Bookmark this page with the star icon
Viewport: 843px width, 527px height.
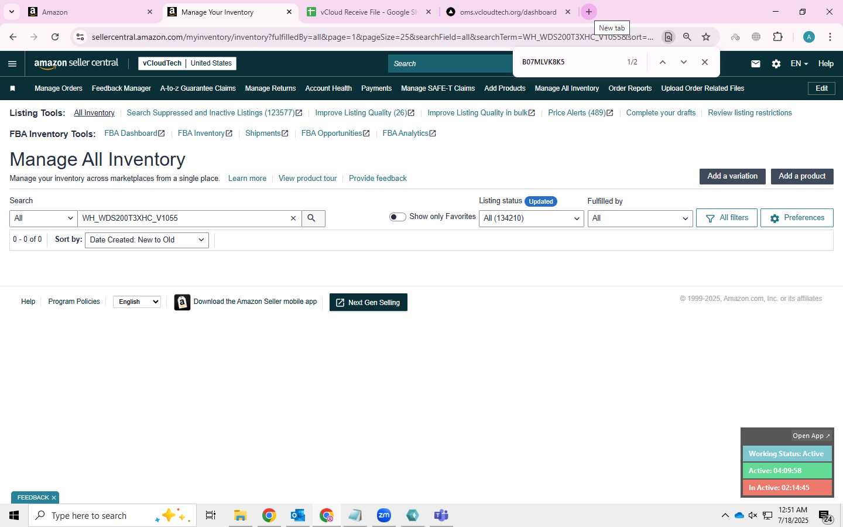click(706, 37)
